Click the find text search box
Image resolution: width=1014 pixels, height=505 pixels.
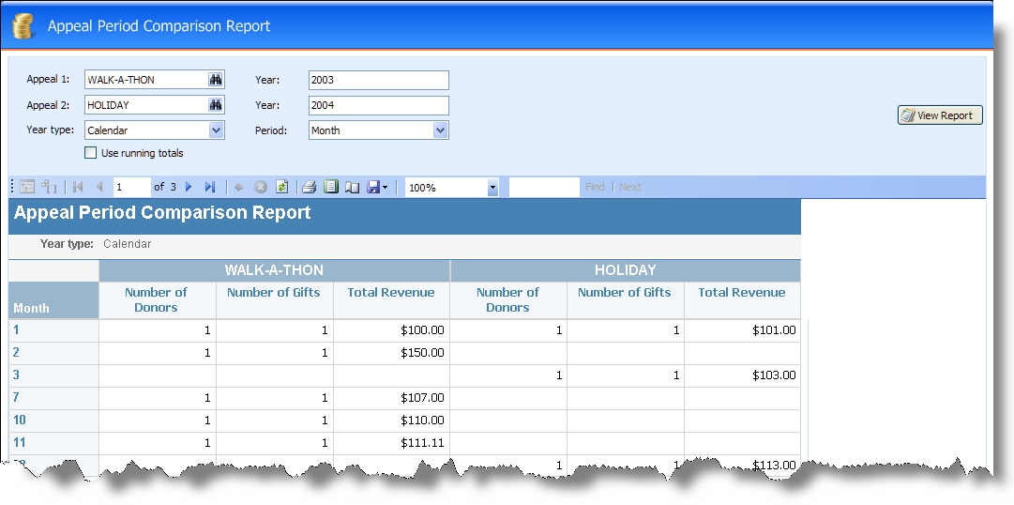pyautogui.click(x=544, y=187)
